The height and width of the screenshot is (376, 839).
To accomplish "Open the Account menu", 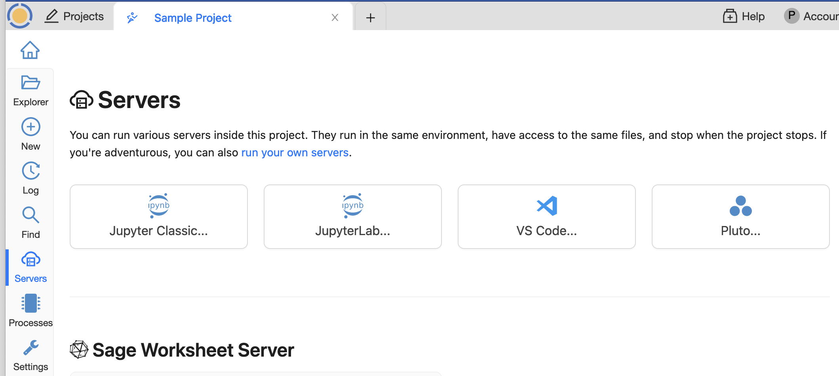I will (x=811, y=16).
